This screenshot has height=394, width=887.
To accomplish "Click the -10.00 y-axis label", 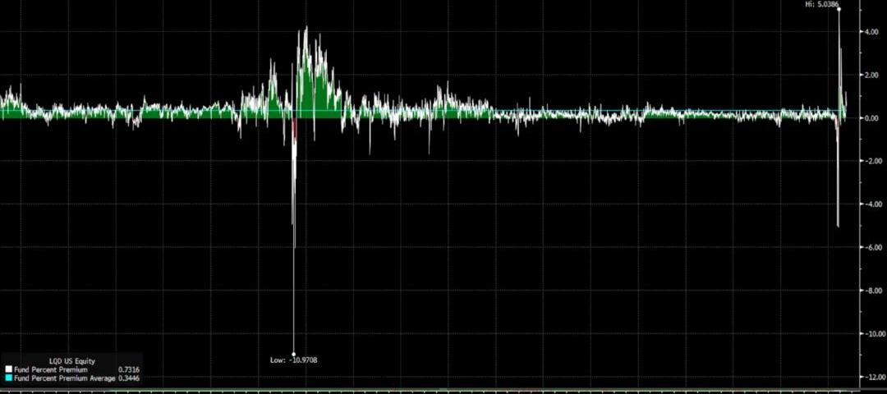I will pyautogui.click(x=868, y=333).
